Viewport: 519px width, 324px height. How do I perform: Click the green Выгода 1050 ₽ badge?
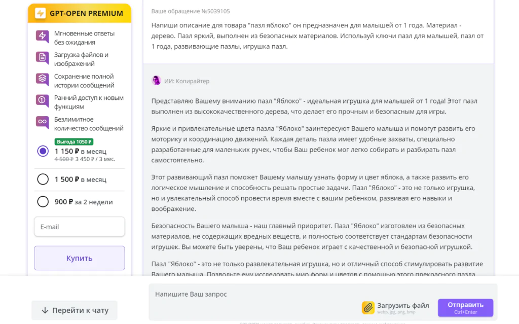(74, 142)
